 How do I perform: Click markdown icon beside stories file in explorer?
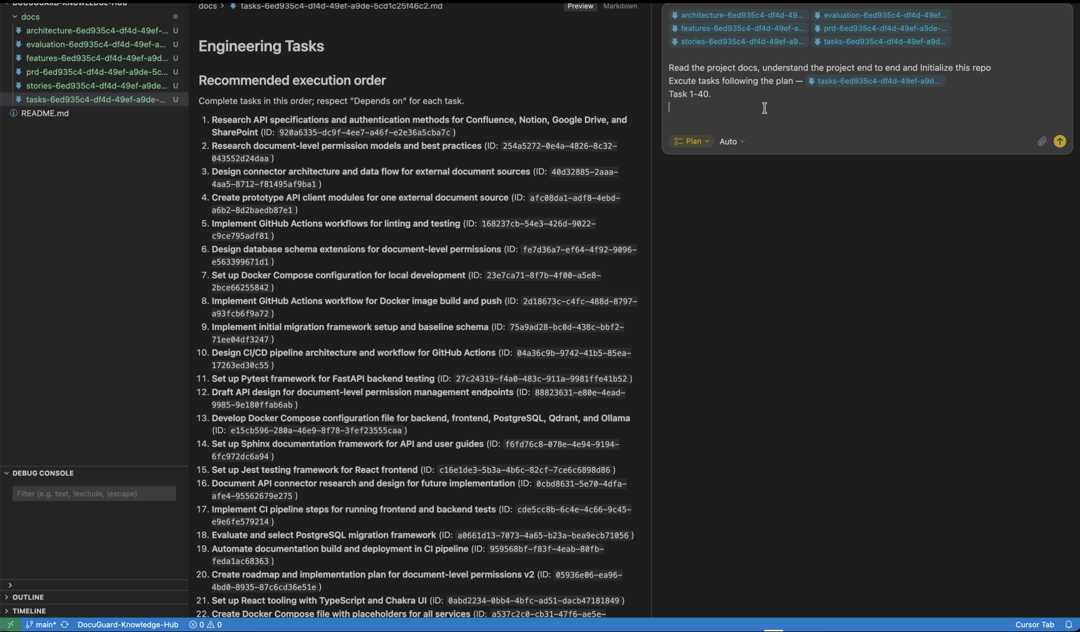[18, 85]
